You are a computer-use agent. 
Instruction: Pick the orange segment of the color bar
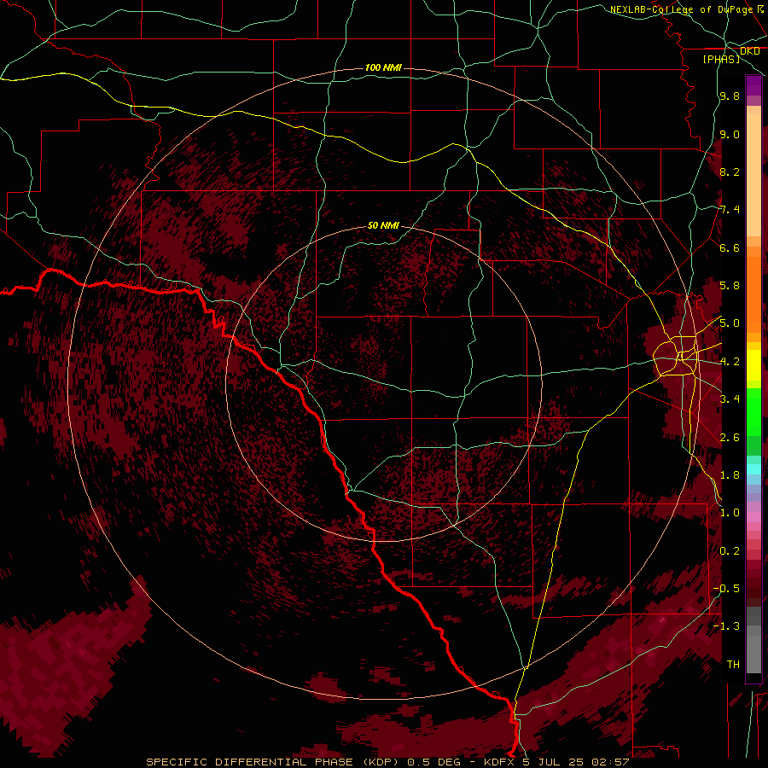[x=753, y=294]
